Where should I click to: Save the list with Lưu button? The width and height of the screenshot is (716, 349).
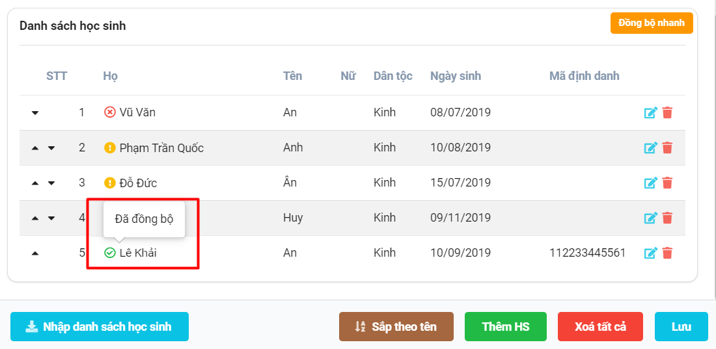click(x=681, y=327)
